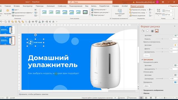Click the rotation handle above the logo
178x100 pixels.
[x=35, y=35]
